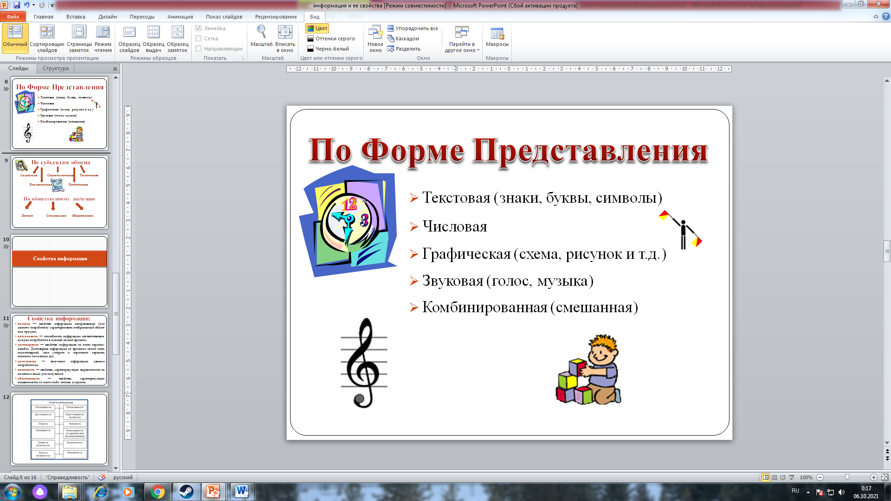Open Microsoft Word from the taskbar
The width and height of the screenshot is (891, 501).
click(x=242, y=492)
